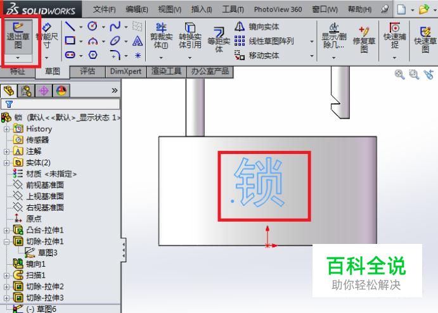Switch to the 渲染工具 tab
438x313 pixels.
pyautogui.click(x=167, y=72)
